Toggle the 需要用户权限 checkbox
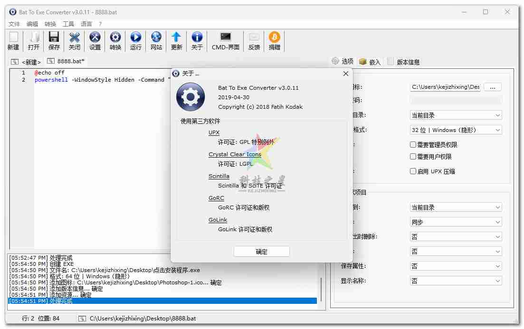The width and height of the screenshot is (524, 329). coord(413,157)
